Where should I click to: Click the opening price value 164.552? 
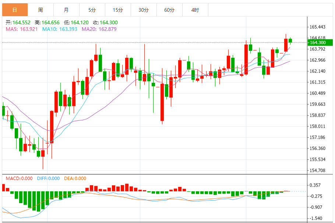tap(21, 22)
